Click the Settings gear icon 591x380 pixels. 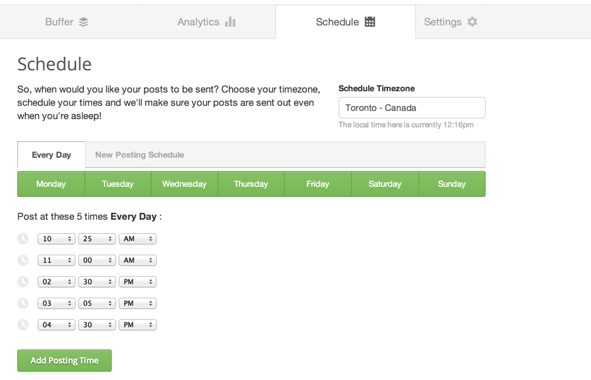(x=472, y=22)
